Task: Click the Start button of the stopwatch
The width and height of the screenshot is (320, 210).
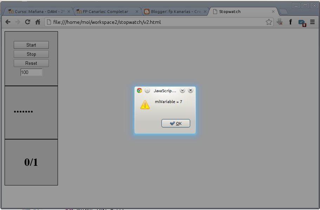Action: pos(31,45)
